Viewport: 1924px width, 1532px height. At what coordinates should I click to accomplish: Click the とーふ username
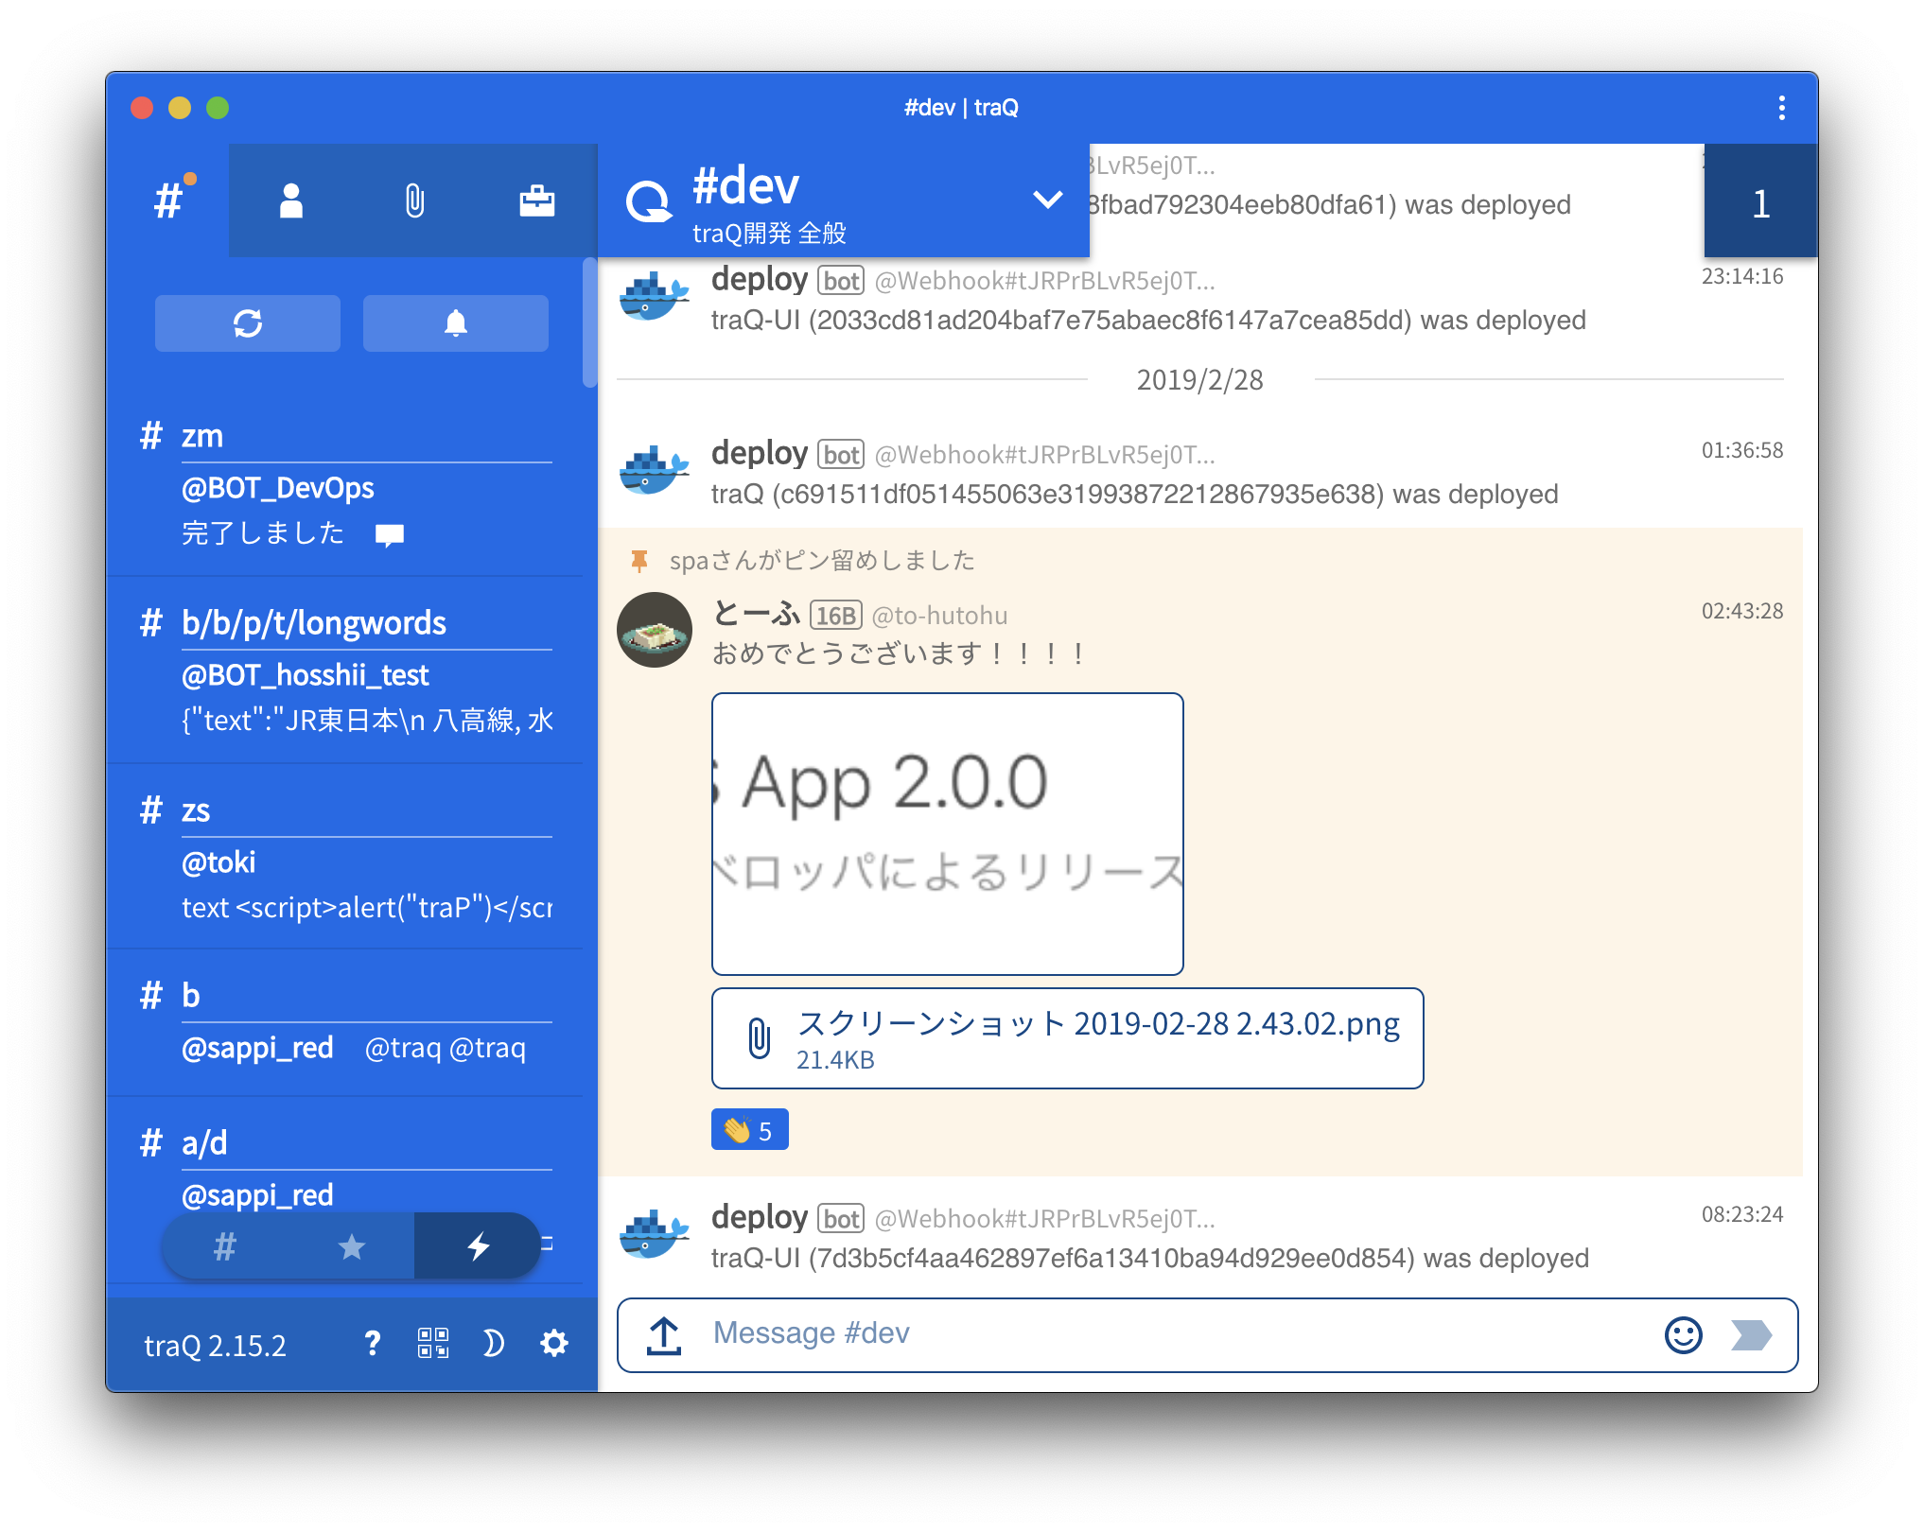tap(757, 614)
